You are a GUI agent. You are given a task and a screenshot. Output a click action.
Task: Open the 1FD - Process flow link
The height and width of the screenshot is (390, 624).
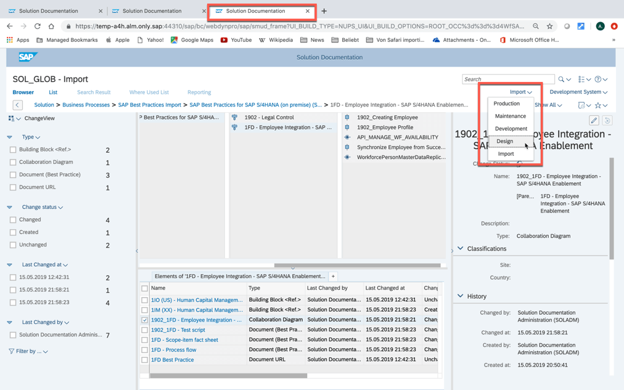point(173,350)
